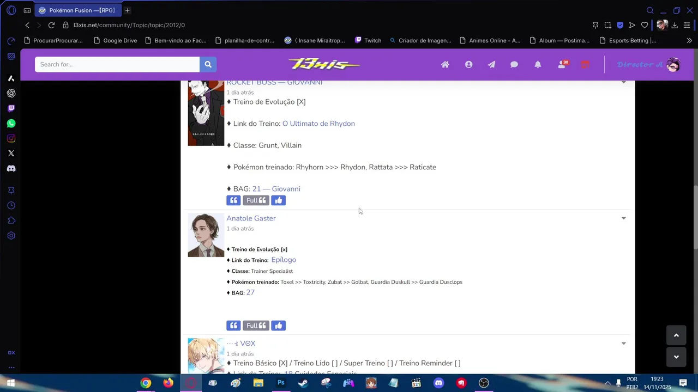698x392 pixels.
Task: Open the Twitch bookmark
Action: pos(368,40)
